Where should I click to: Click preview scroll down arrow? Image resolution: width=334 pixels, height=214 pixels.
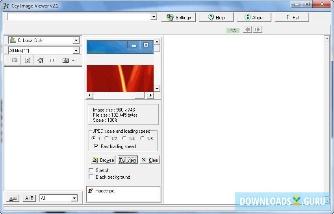pos(157,88)
